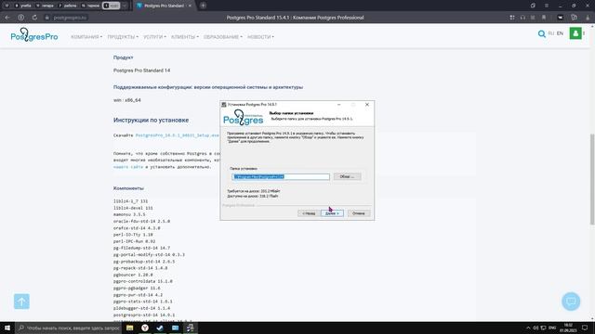The image size is (595, 334).
Task: Click the Обзор browse button
Action: coord(347,176)
